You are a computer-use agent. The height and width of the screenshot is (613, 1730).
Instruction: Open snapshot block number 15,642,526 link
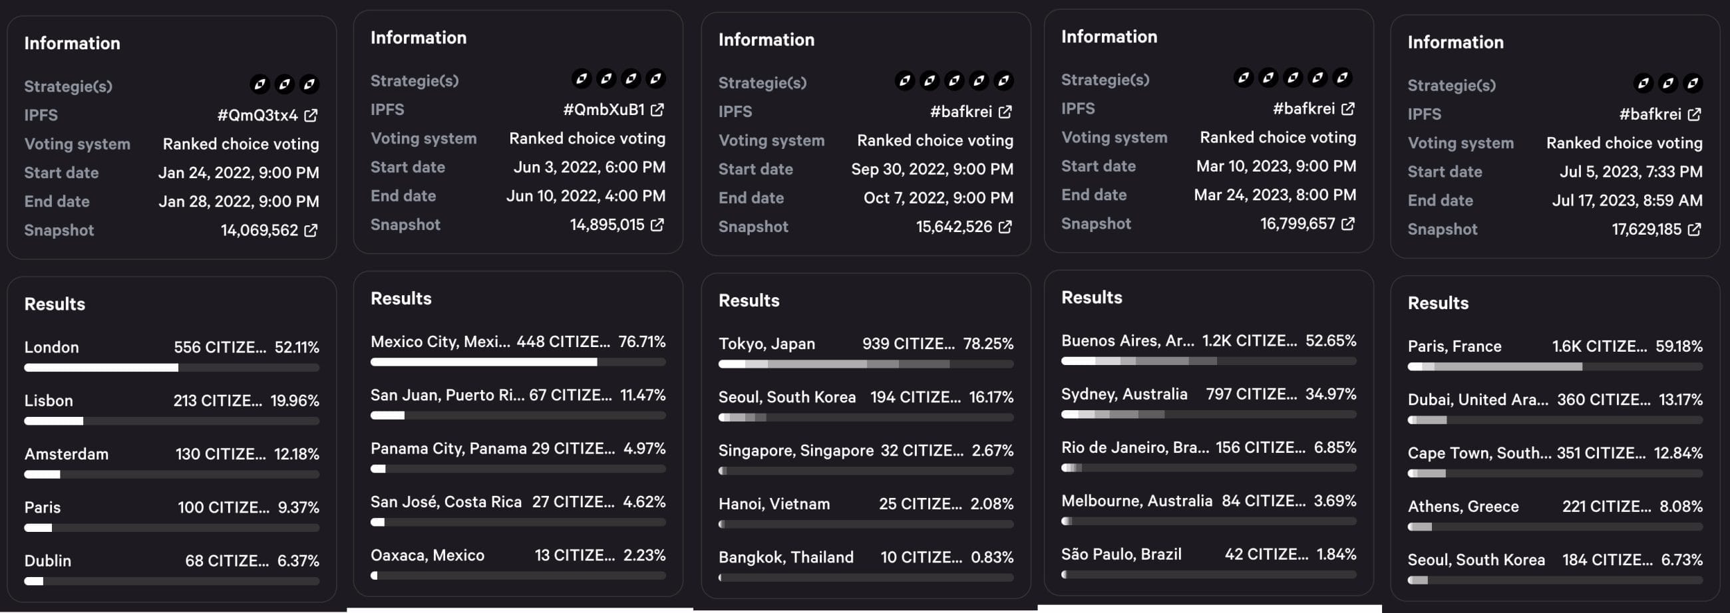pyautogui.click(x=953, y=227)
